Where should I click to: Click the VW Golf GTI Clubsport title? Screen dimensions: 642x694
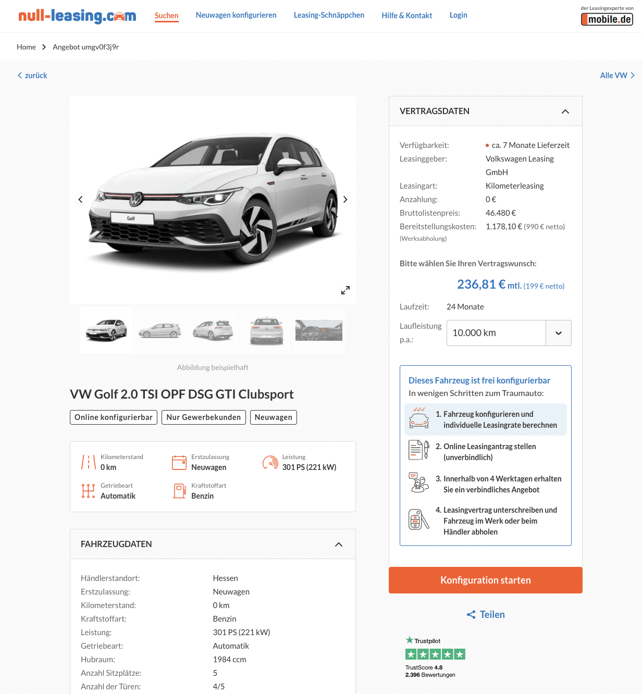tap(182, 394)
